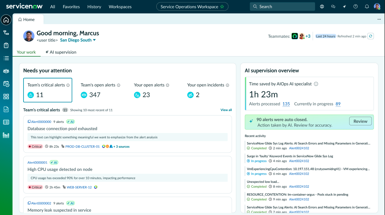Click the AI sparkle icon in header
Image resolution: width=385 pixels, height=215 pixels.
(x=345, y=7)
